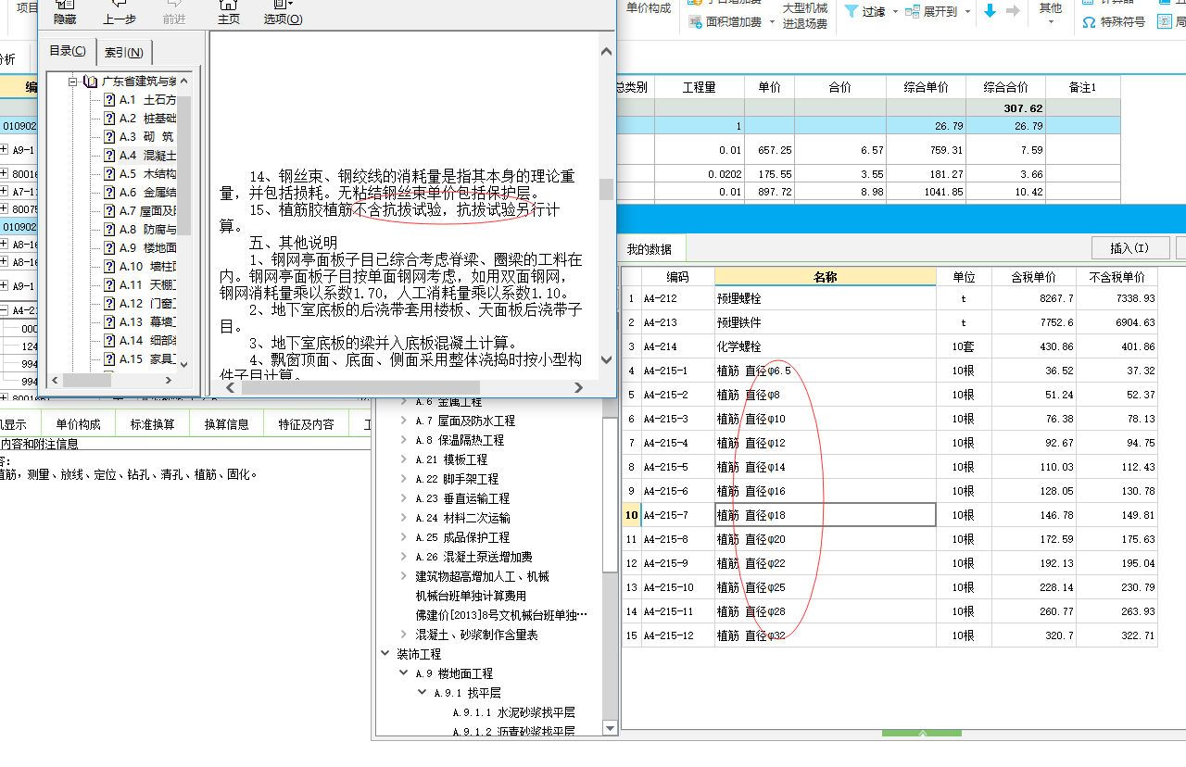Click the contents tree horizontal scrollbar thumb
The width and height of the screenshot is (1186, 767).
pos(87,381)
